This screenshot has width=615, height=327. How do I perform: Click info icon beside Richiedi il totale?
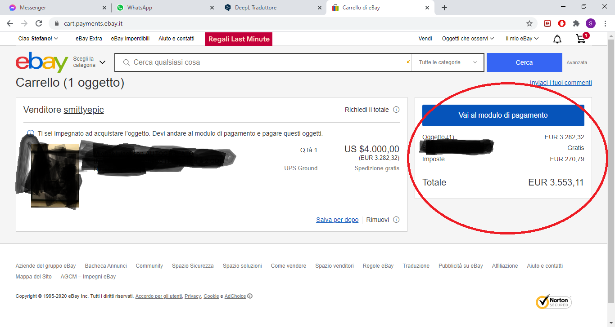[x=396, y=110]
